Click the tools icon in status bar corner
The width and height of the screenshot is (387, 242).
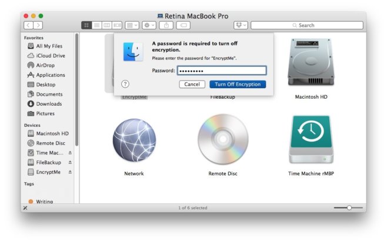click(25, 208)
